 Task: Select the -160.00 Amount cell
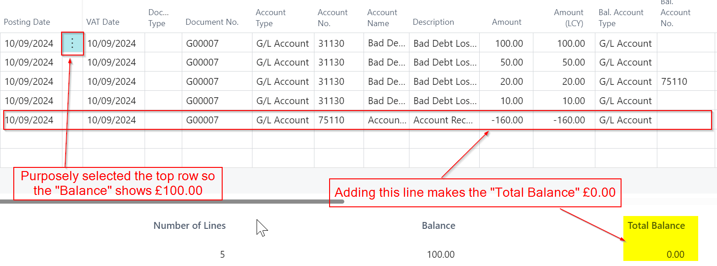coord(507,120)
